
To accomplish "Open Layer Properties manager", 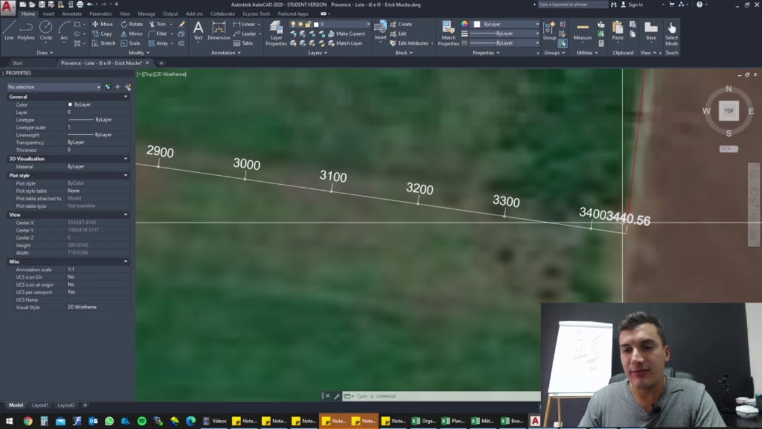I will pos(276,33).
